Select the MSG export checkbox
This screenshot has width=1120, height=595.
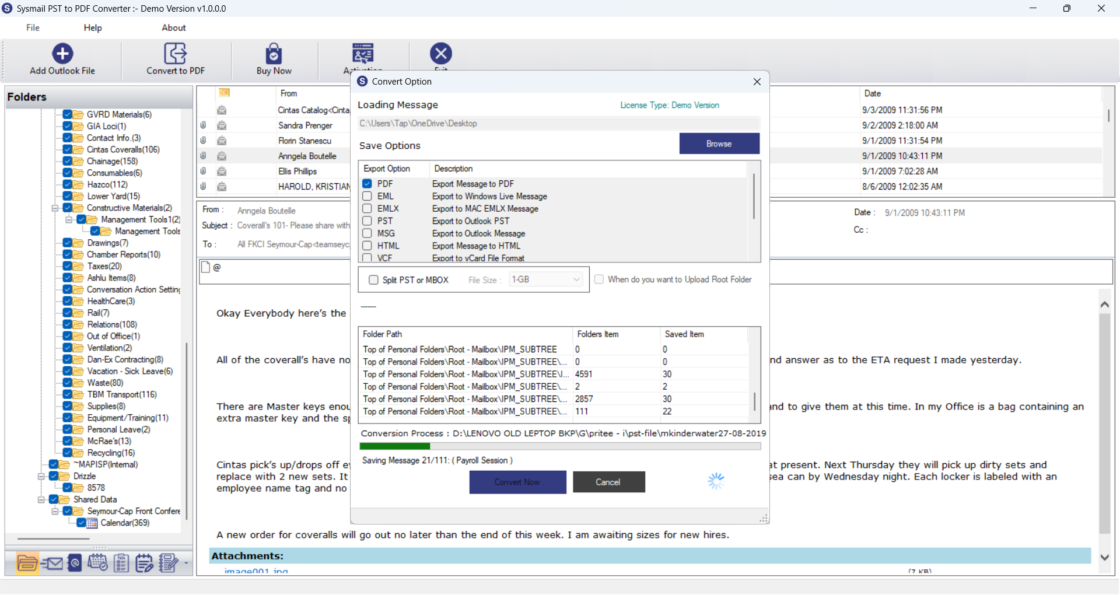click(x=367, y=233)
